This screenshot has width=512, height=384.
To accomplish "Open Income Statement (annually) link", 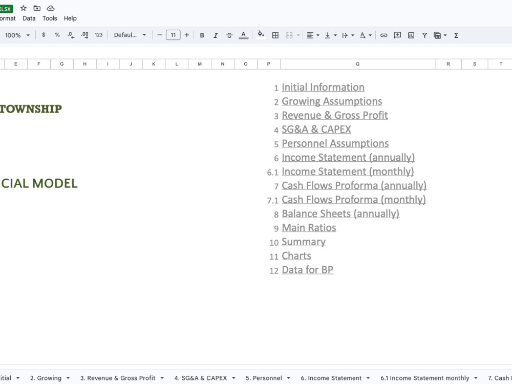I will point(348,157).
